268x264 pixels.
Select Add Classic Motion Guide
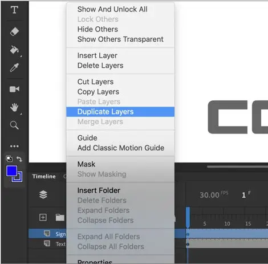coord(121,148)
